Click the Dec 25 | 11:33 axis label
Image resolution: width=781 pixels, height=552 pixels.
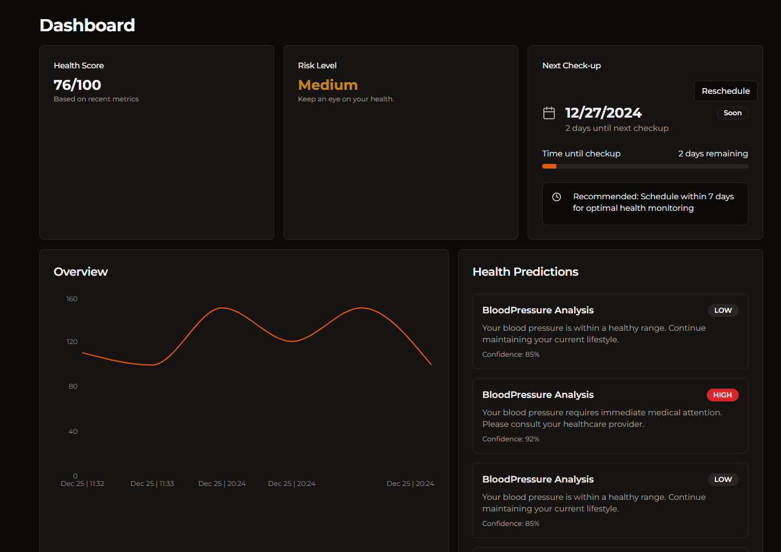coord(152,484)
